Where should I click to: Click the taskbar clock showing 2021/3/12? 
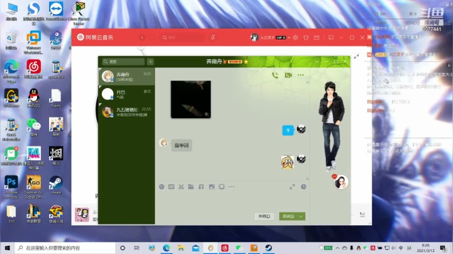point(425,248)
